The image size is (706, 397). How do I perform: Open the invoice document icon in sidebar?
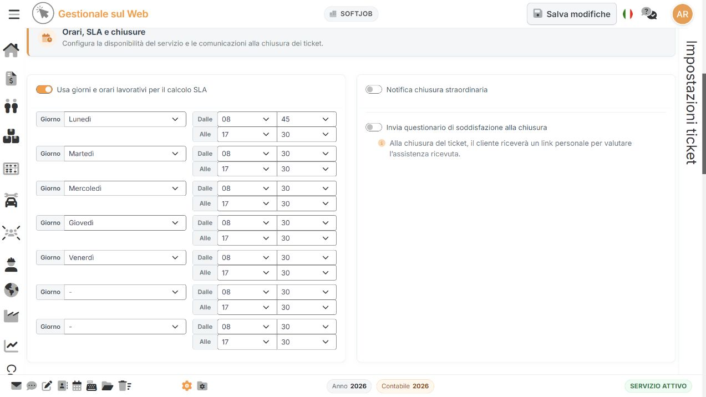11,78
